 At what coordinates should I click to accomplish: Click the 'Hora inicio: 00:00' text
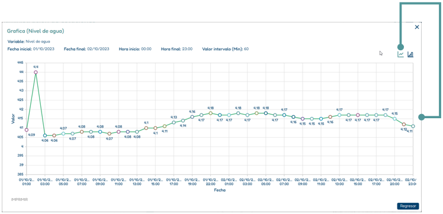135,49
